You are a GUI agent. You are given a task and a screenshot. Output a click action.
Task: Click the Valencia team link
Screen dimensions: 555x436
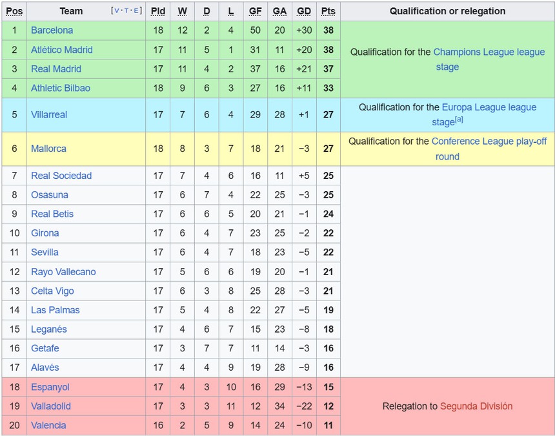[x=48, y=425]
